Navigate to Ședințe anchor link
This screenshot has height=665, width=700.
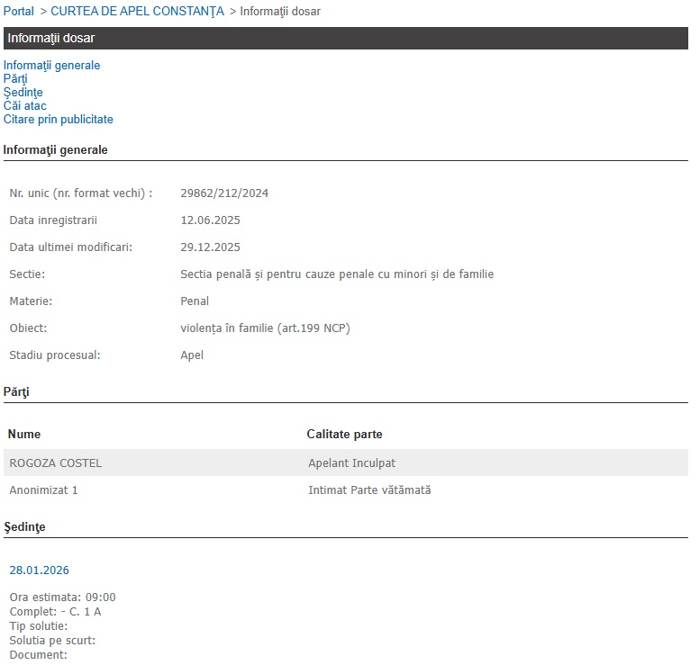click(23, 93)
